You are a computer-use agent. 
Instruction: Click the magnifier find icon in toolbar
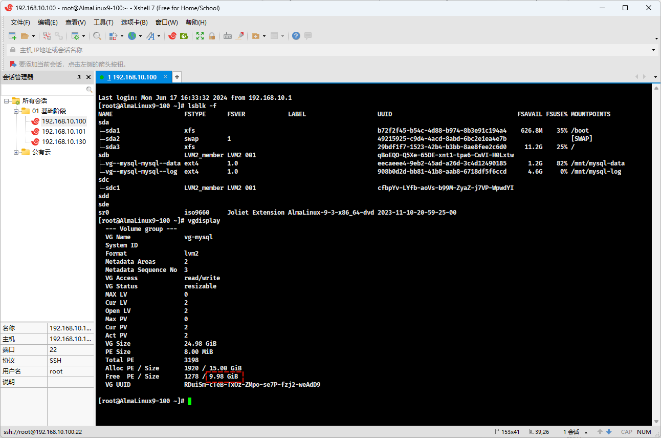pos(97,36)
